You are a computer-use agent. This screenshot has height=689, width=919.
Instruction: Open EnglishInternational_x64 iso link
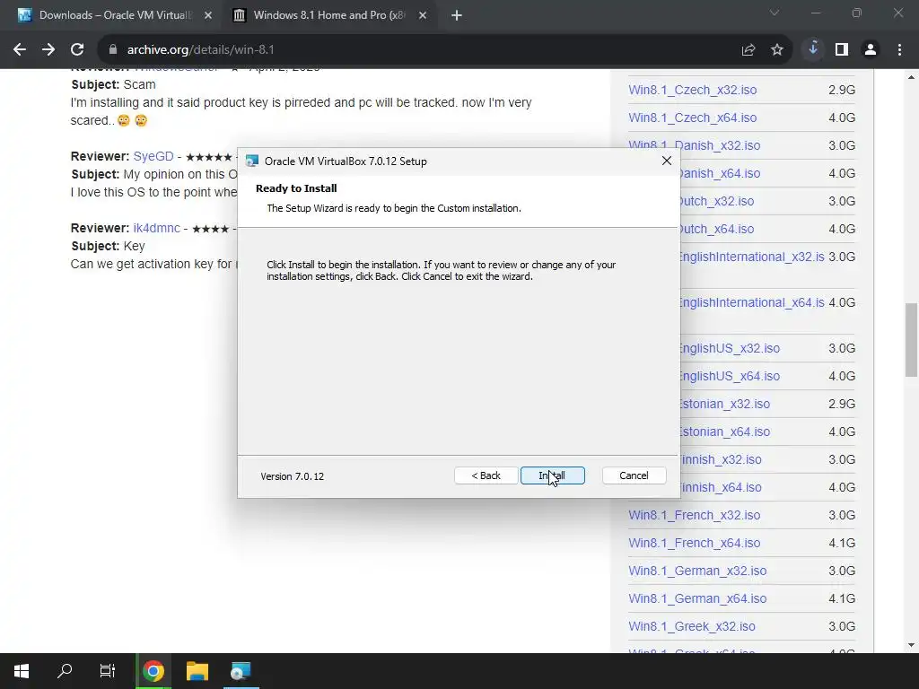click(752, 302)
